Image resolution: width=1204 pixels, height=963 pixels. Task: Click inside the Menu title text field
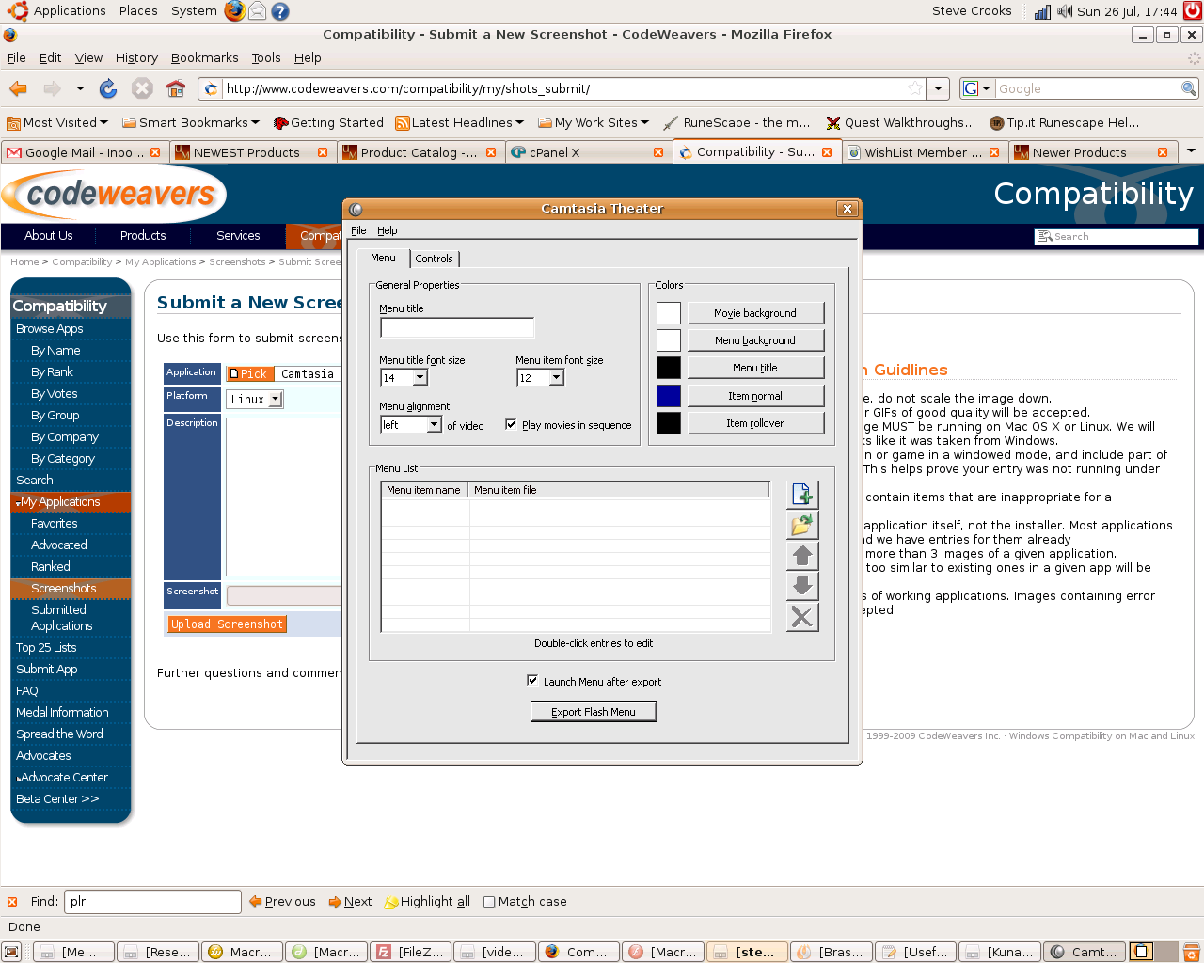(456, 327)
